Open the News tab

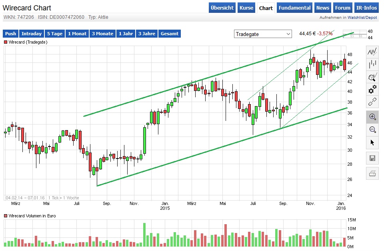tap(322, 8)
